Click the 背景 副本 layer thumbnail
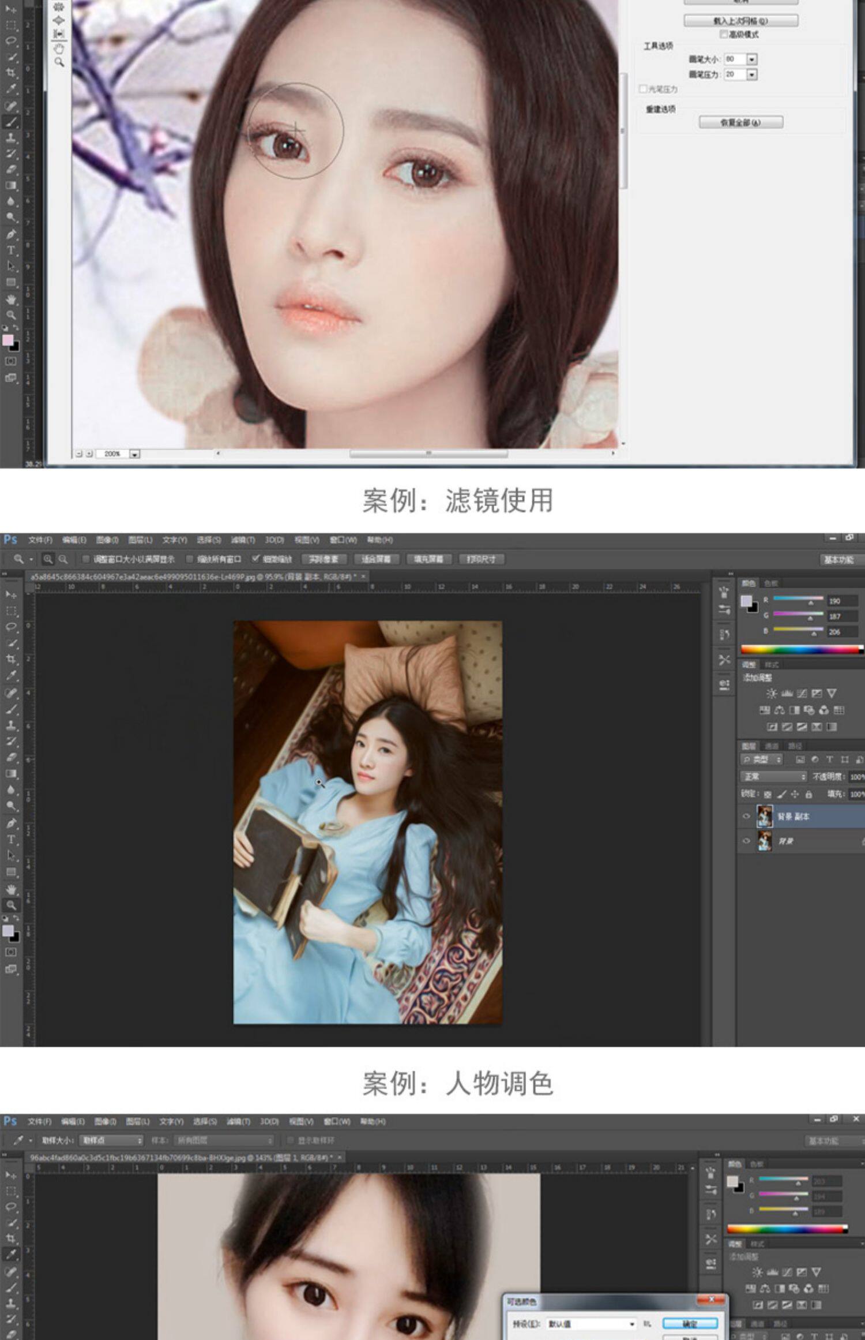 (x=765, y=817)
